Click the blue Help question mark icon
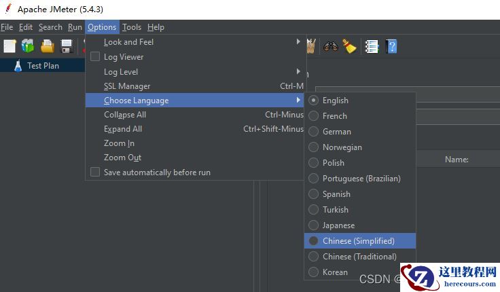The width and height of the screenshot is (500, 292). click(391, 47)
